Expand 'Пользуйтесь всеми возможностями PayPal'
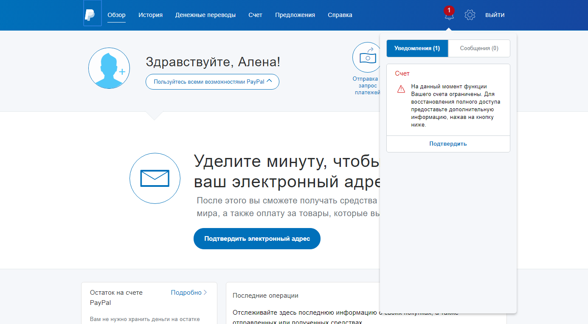 coord(212,82)
